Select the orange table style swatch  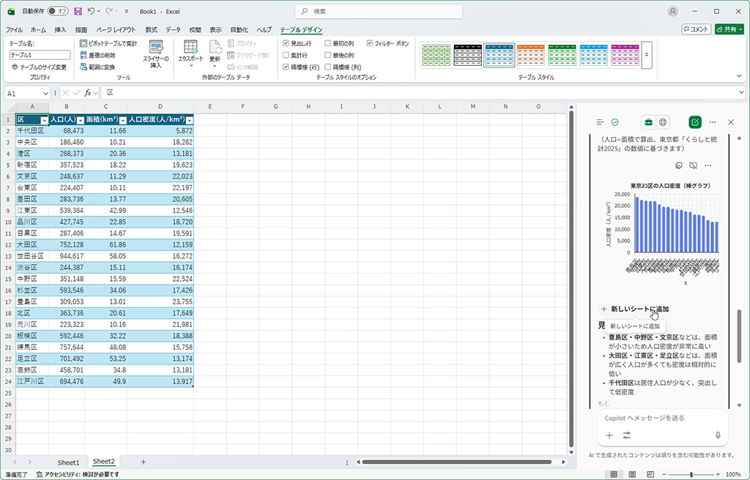click(x=530, y=55)
